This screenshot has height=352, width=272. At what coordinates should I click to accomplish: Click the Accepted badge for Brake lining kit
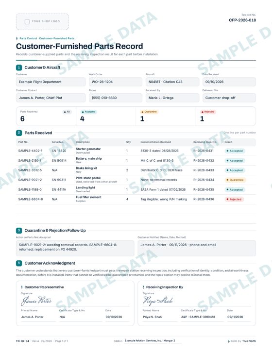[x=235, y=170]
